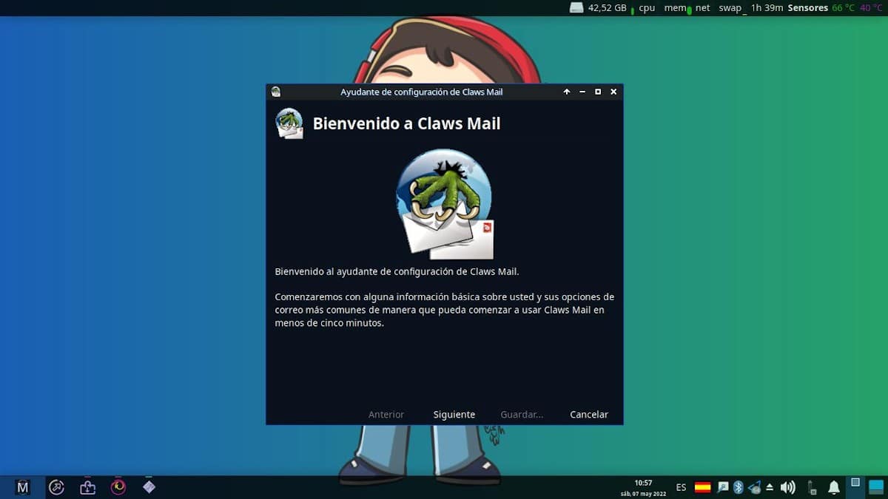Click the Spanish flag tray icon
The width and height of the screenshot is (888, 499).
(702, 487)
